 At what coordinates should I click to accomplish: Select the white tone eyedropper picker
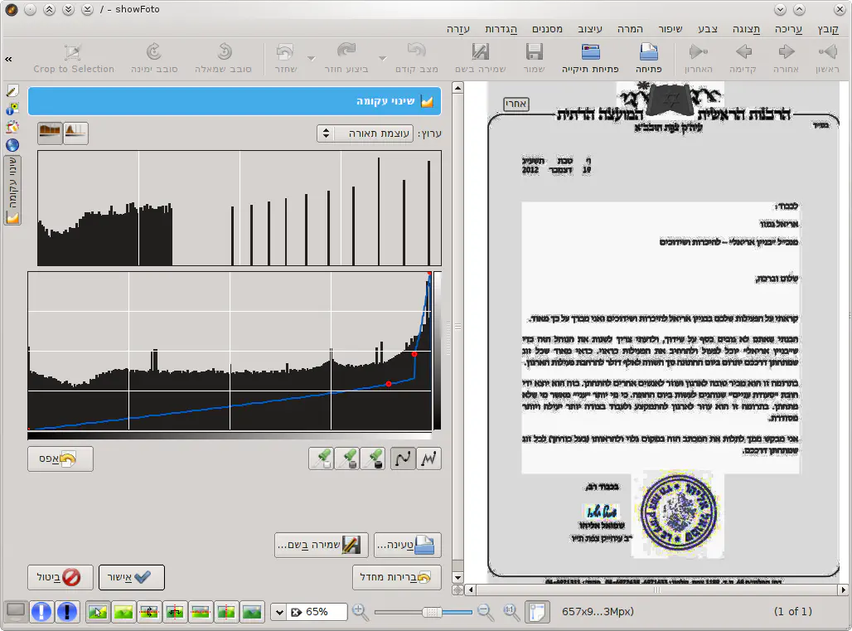[x=322, y=459]
